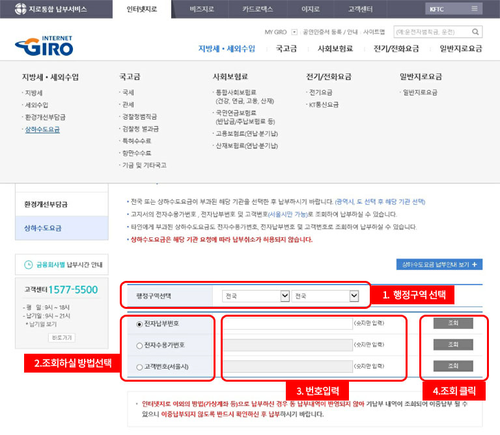500x435 pixels.
Task: Click the 검찰청 벌과금 submenu link
Action: pos(141,129)
